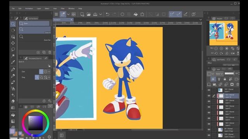Select the Eyedropper tool
The height and width of the screenshot is (139, 248).
pos(13,62)
